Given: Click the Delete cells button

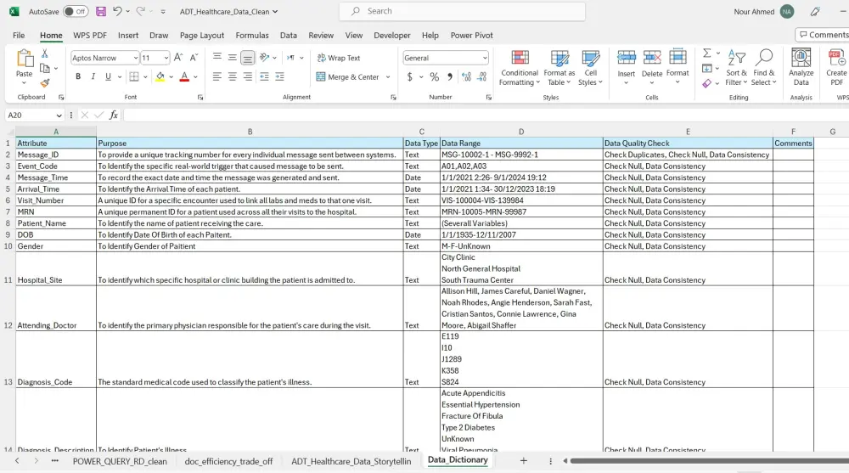Looking at the screenshot, I should (x=652, y=66).
